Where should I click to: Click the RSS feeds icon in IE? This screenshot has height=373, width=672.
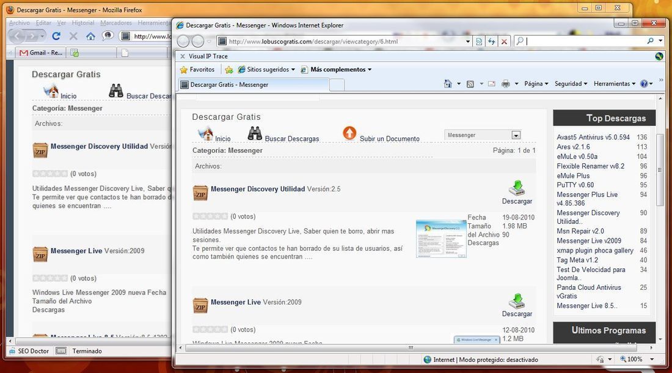tap(470, 84)
